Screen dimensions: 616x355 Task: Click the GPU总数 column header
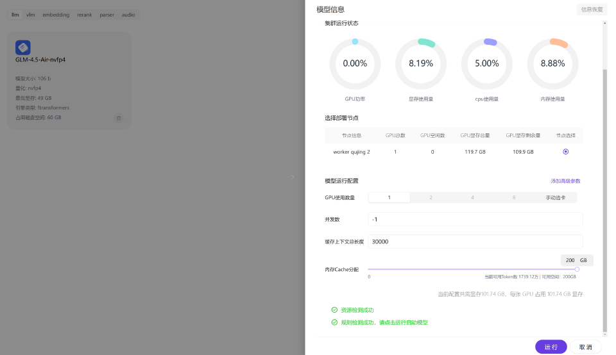tap(395, 135)
